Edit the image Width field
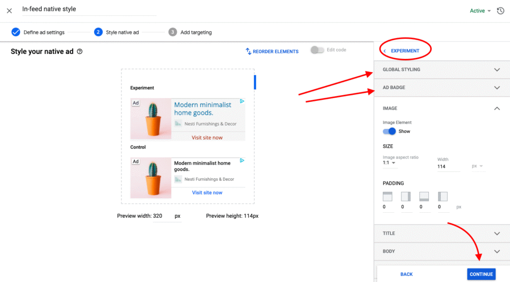The height and width of the screenshot is (282, 510). pos(449,166)
